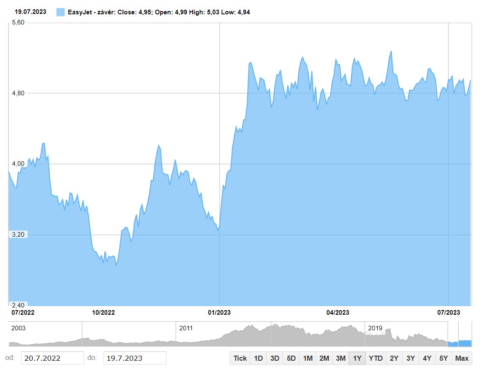Choose the 3D time range
The width and height of the screenshot is (488, 370).
point(275,358)
